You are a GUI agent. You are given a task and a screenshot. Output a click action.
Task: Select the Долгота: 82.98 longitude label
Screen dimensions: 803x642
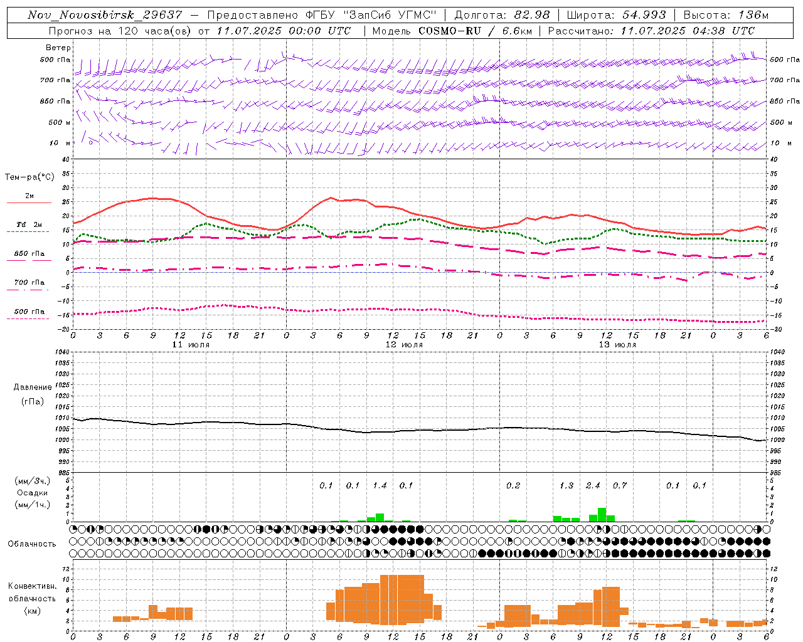502,15
